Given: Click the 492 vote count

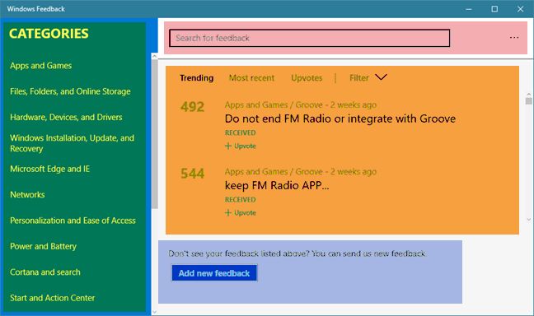Looking at the screenshot, I should coord(192,107).
